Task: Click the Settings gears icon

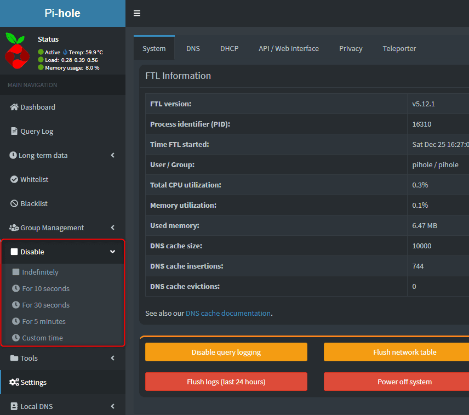Action: click(14, 382)
